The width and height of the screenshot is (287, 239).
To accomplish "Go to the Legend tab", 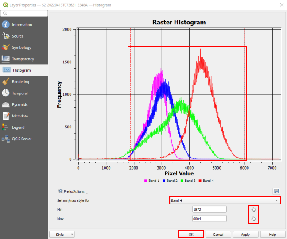I will click(18, 127).
